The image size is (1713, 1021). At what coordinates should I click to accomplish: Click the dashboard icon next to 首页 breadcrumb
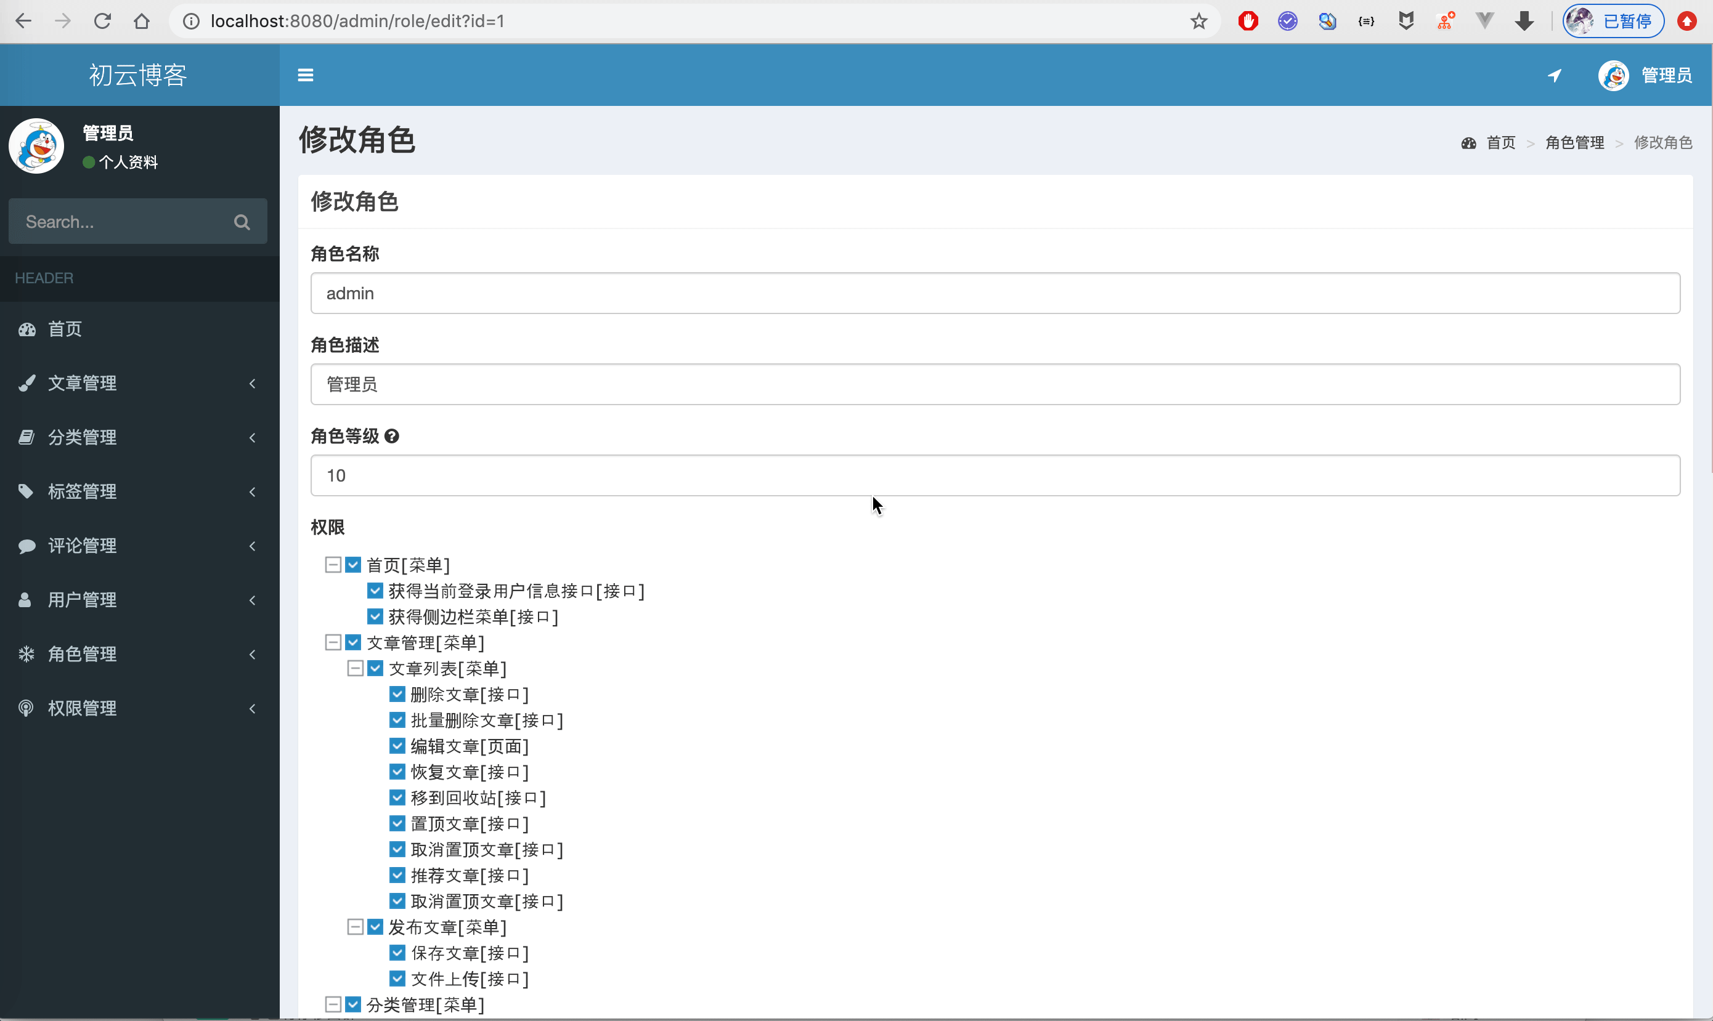(1468, 143)
